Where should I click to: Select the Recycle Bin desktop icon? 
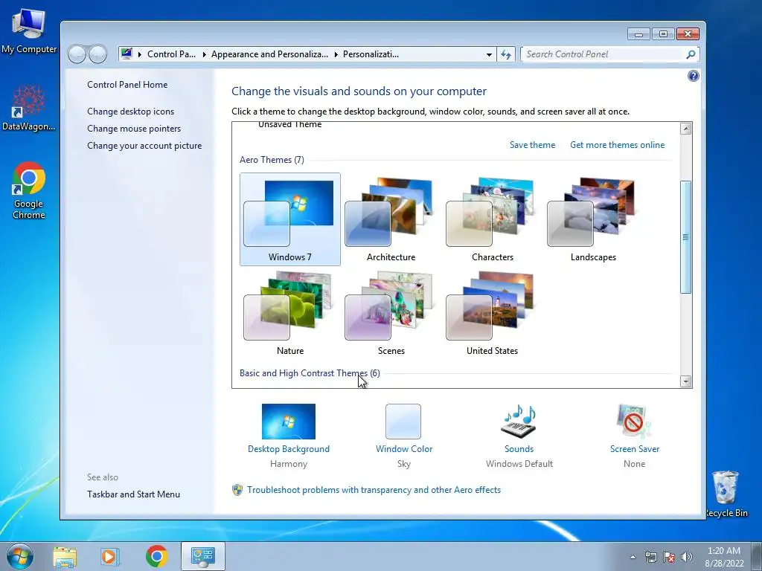point(726,494)
